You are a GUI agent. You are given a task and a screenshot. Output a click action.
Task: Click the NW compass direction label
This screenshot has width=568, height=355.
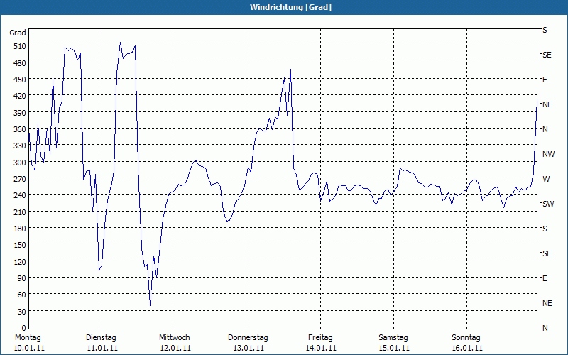click(x=547, y=154)
